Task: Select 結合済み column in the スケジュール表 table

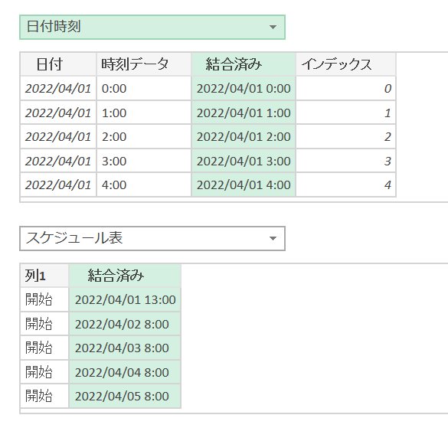Action: point(125,276)
